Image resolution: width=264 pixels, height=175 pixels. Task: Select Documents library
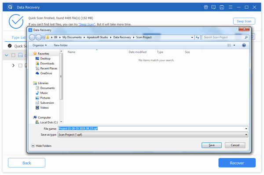point(47,88)
